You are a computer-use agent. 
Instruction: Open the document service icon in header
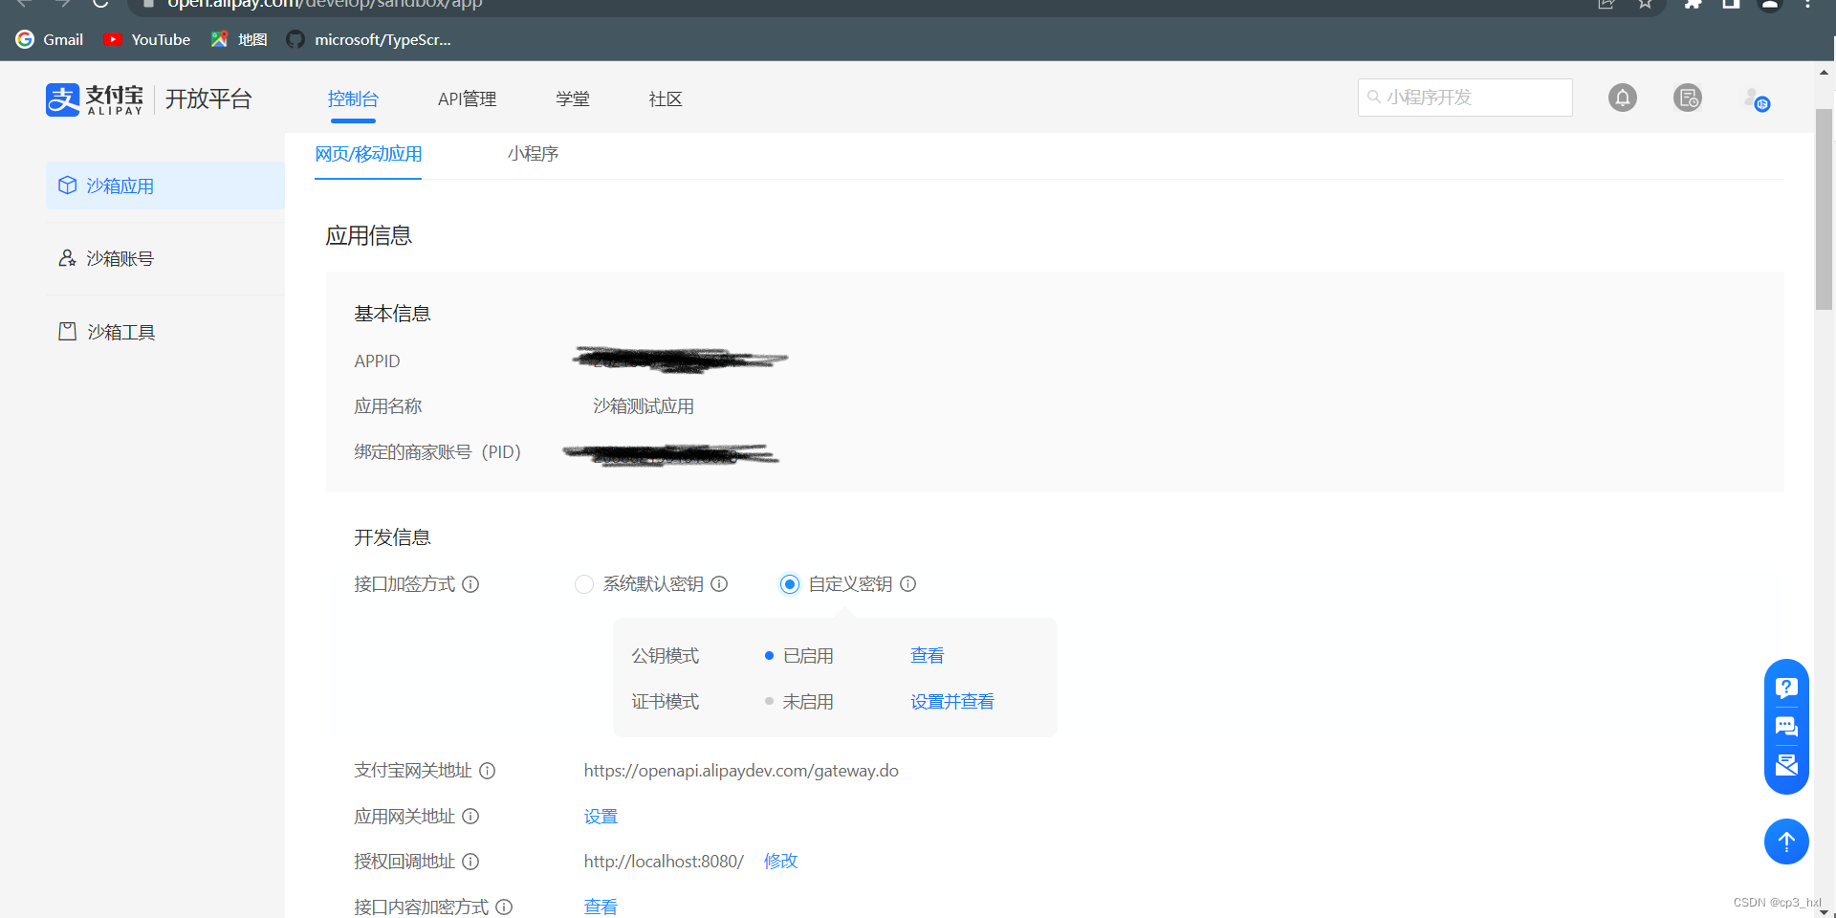tap(1688, 98)
